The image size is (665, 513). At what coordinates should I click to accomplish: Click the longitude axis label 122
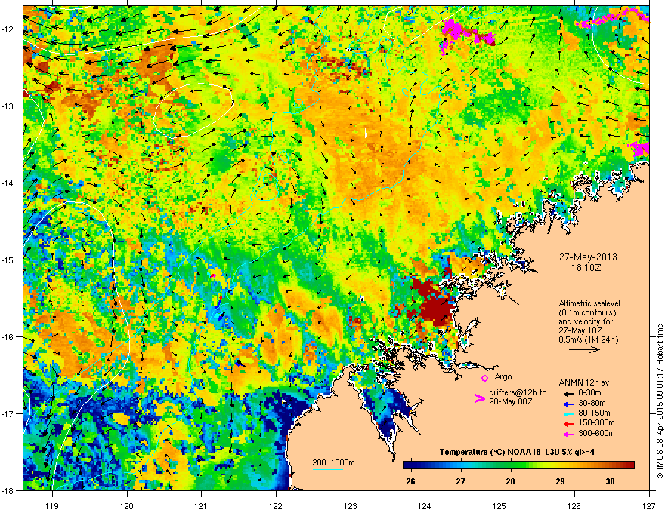pos(276,505)
